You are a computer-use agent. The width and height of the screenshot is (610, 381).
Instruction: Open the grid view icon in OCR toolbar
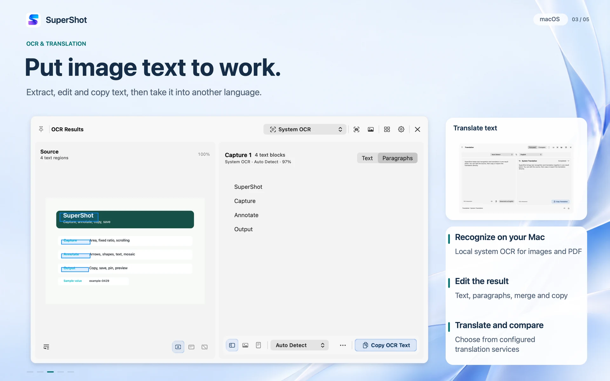coord(387,129)
